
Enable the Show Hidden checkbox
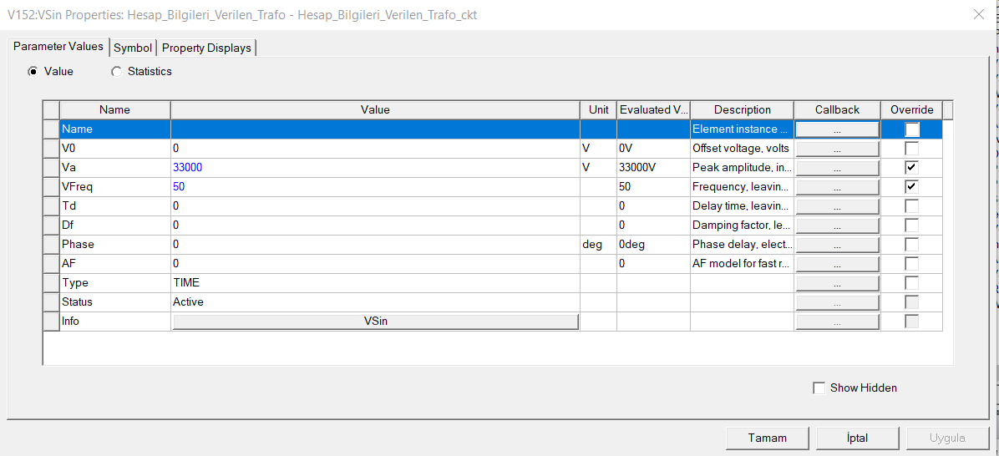(819, 388)
